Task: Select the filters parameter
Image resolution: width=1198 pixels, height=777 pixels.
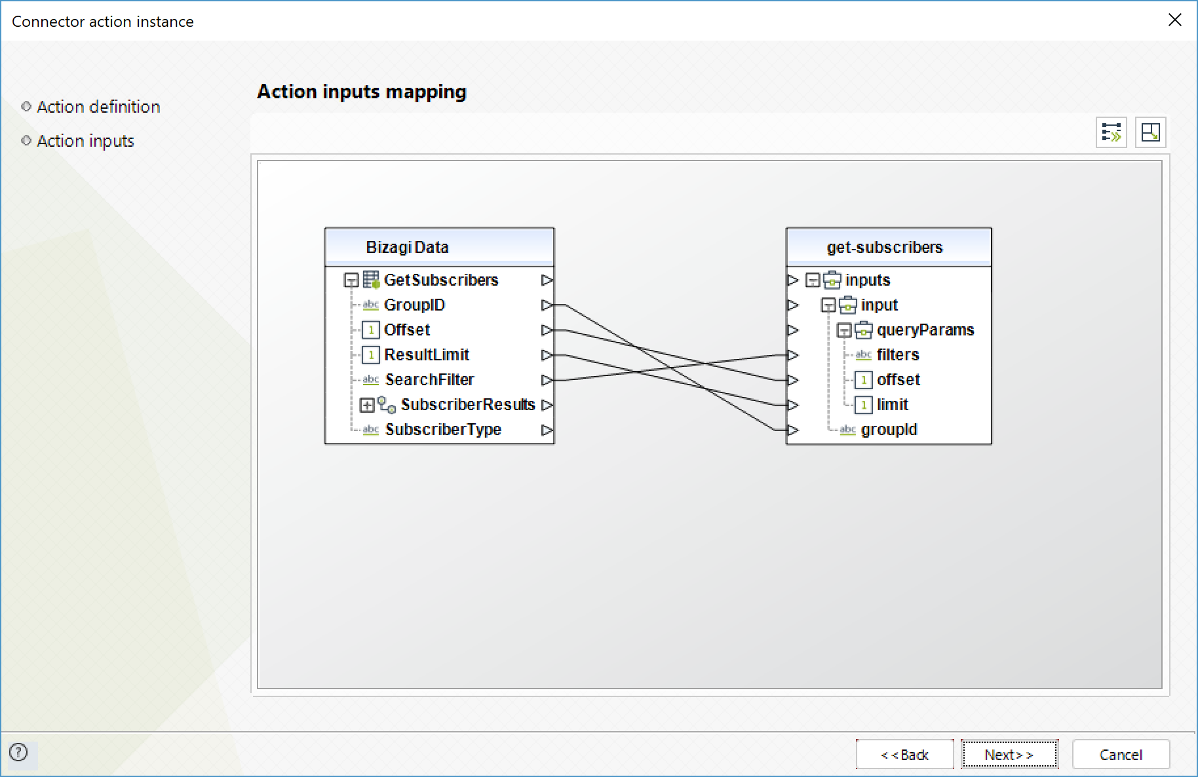Action: click(898, 354)
